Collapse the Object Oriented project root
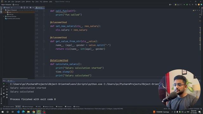203x114 pixels. pos(3,10)
